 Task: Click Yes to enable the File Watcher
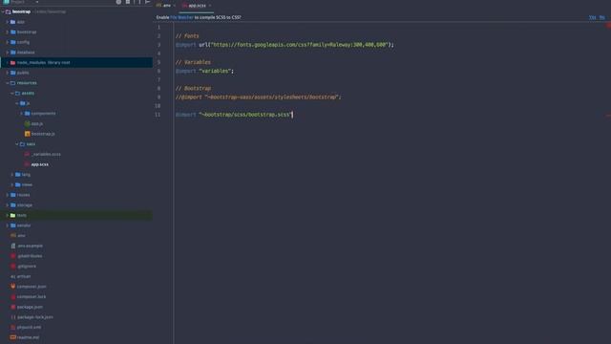tap(592, 17)
